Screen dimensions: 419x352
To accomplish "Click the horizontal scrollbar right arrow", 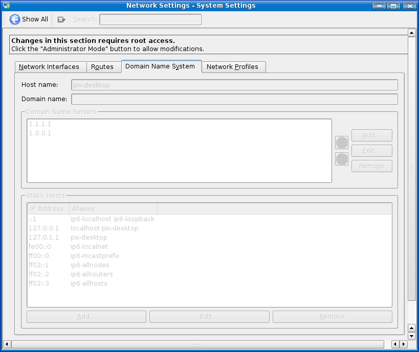I will [x=403, y=344].
